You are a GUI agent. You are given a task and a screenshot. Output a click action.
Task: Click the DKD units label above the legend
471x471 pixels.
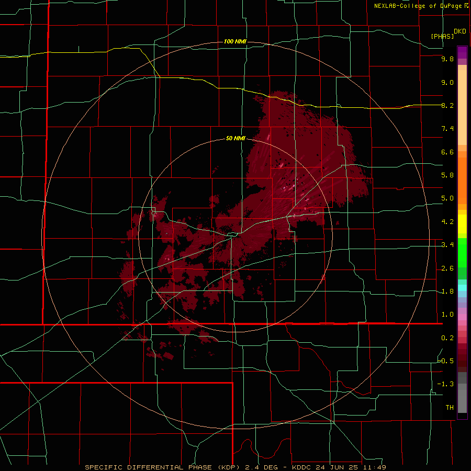pyautogui.click(x=459, y=31)
